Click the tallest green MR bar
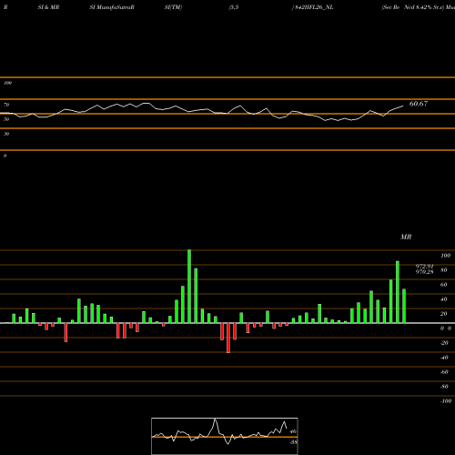Viewport: 455px width, 455px height. 189,287
